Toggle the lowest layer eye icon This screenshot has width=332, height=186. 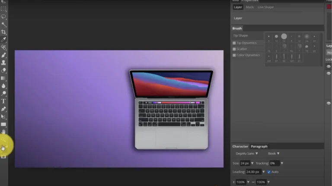(329, 103)
